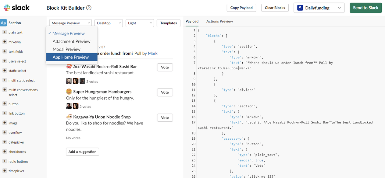Select Modal Preview menu option
This screenshot has width=385, height=178.
point(72,49)
